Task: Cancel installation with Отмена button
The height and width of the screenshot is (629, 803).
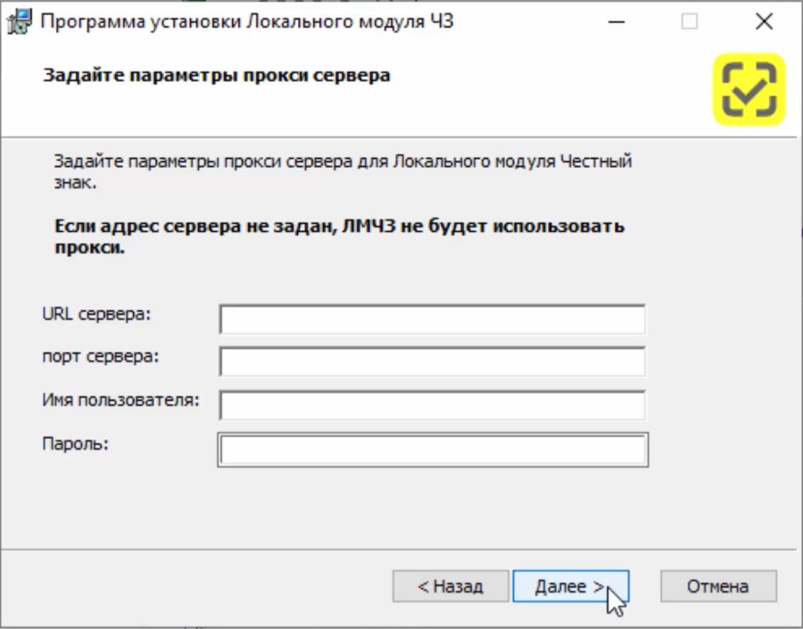Action: (718, 586)
